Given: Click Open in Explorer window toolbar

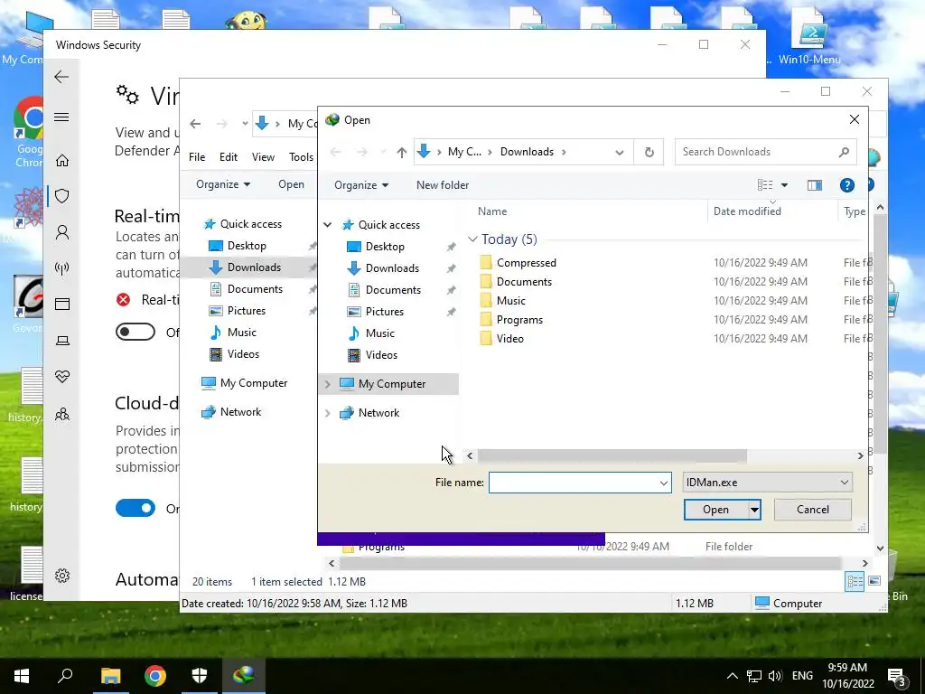Looking at the screenshot, I should coord(292,184).
